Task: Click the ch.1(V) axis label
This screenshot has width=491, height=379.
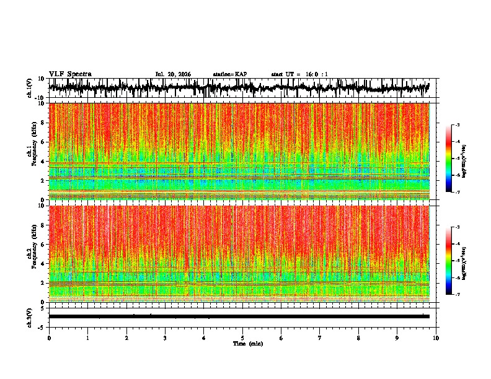Action: point(30,88)
